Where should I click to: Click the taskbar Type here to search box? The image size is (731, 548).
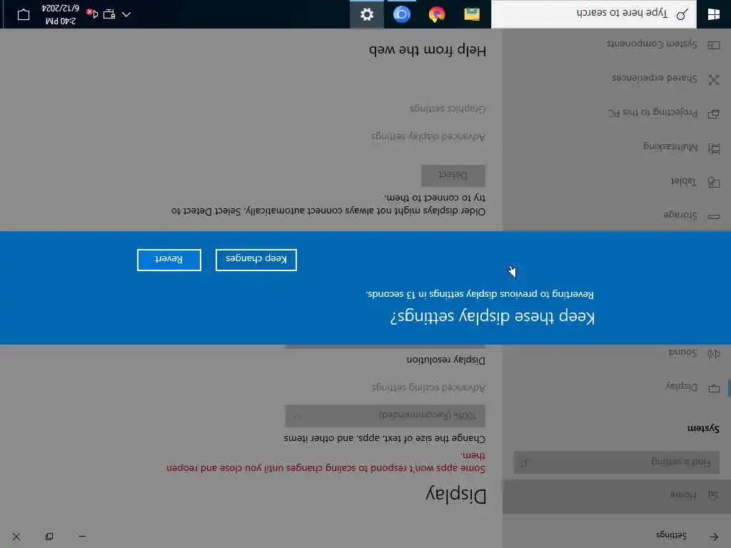point(594,14)
